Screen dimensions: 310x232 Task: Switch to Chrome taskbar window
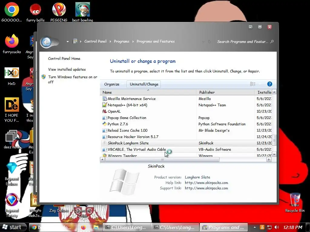pyautogui.click(x=53, y=227)
